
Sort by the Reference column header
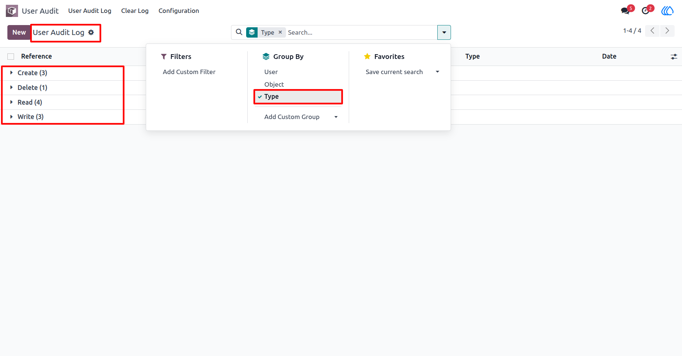click(37, 56)
